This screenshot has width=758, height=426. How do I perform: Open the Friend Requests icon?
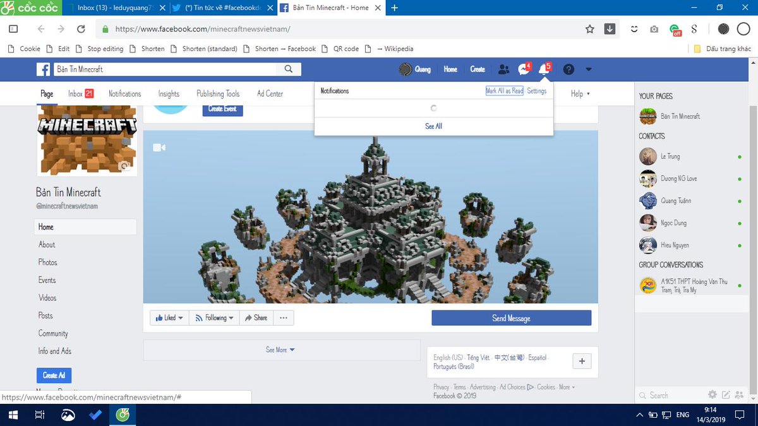click(x=503, y=69)
